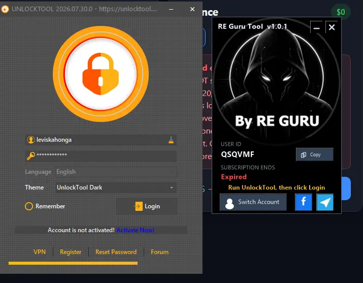Click the masked password field

(x=101, y=156)
